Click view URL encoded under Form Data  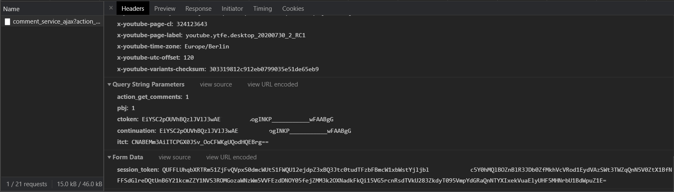(x=231, y=157)
